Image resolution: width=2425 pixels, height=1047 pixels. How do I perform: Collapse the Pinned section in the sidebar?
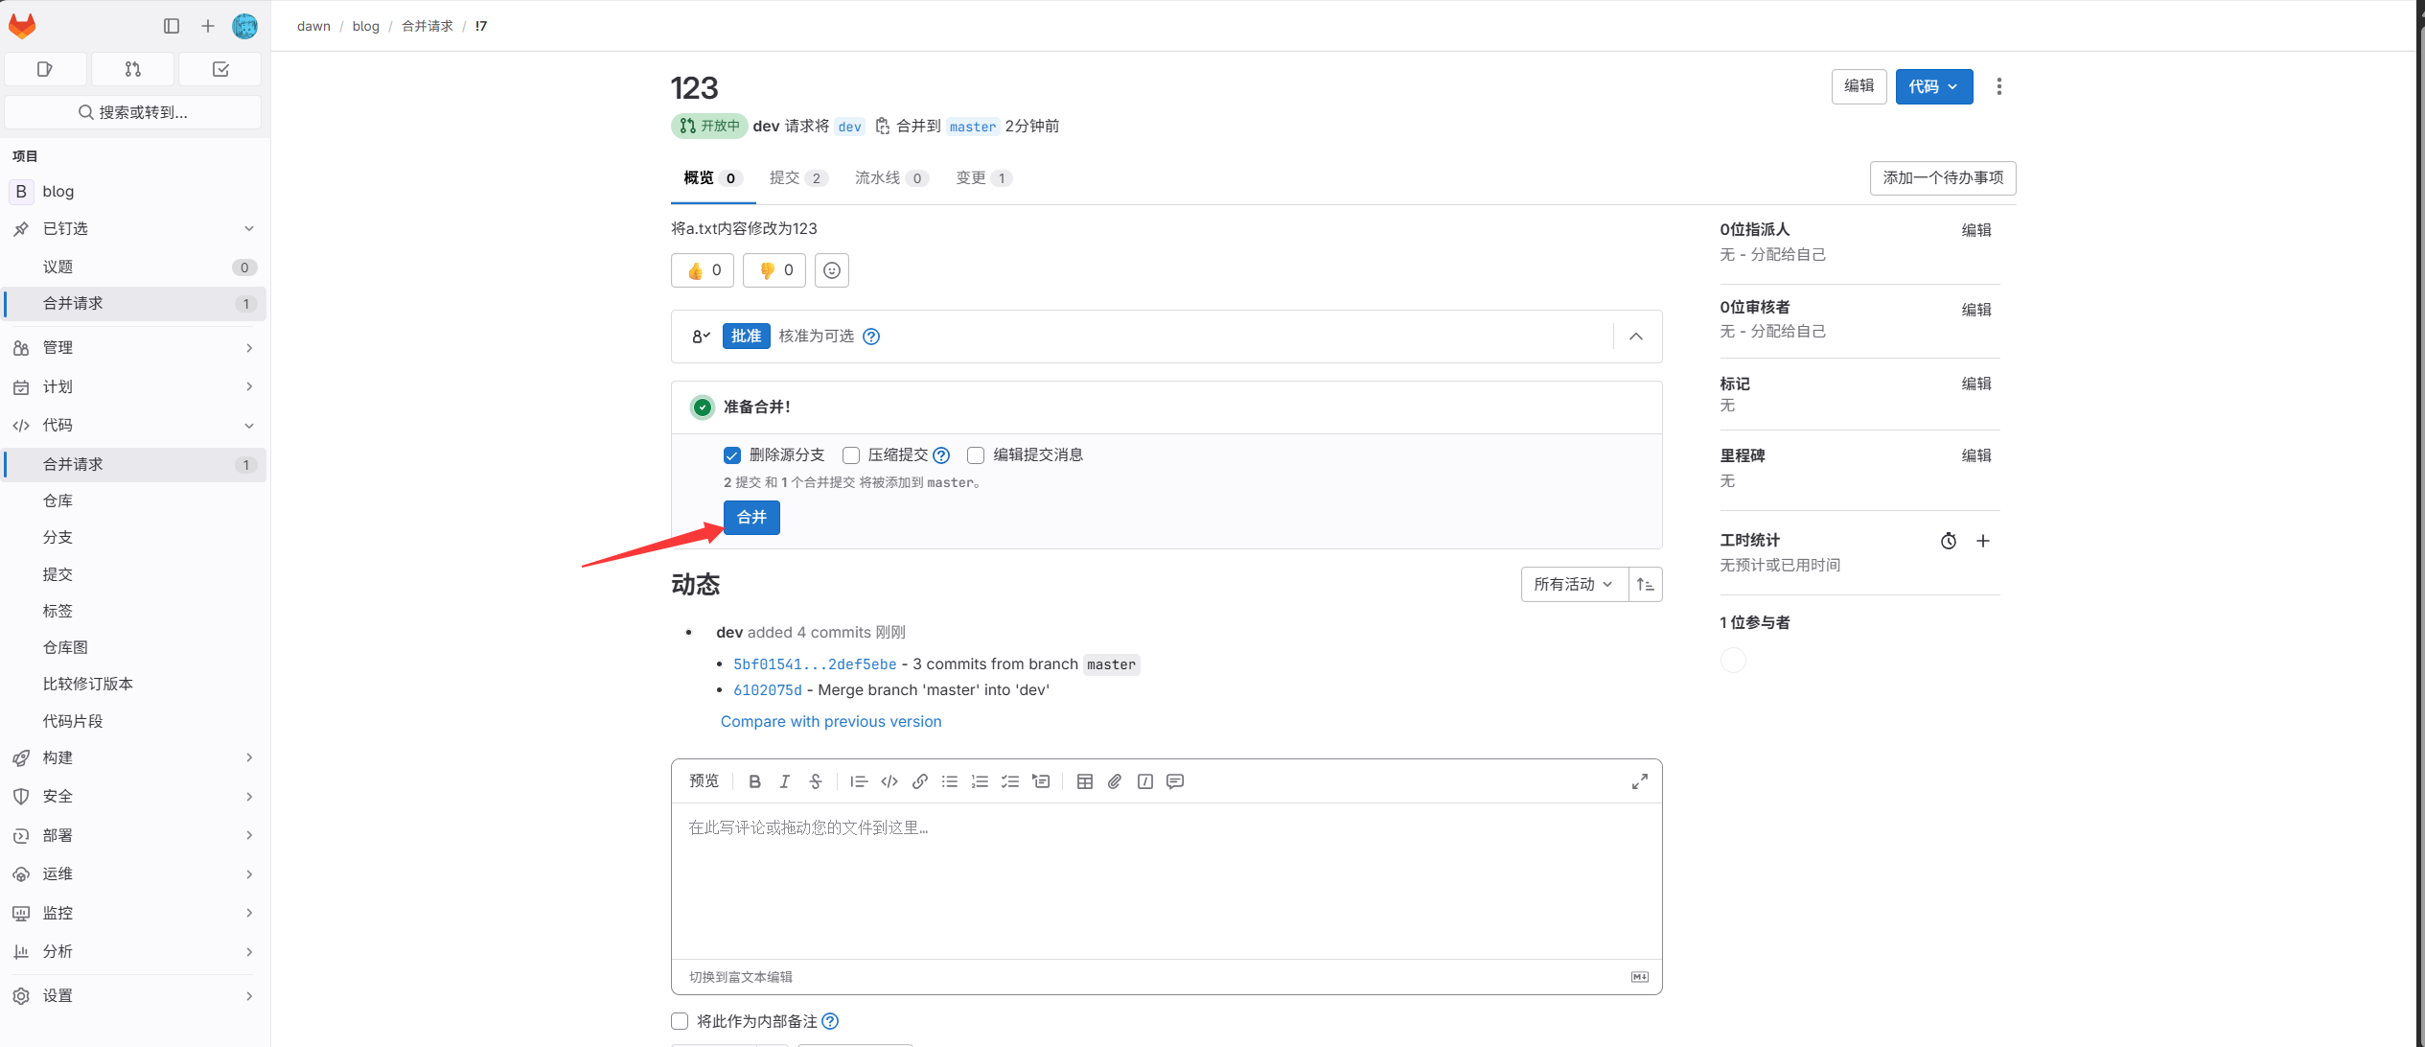point(134,228)
